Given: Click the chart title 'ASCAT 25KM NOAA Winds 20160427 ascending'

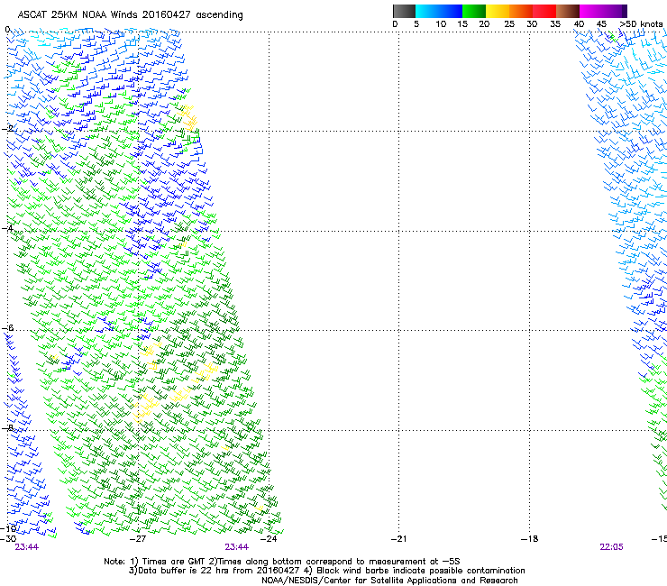Looking at the screenshot, I should [x=130, y=15].
